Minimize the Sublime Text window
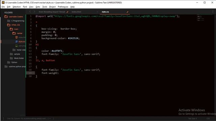 tap(197, 3)
